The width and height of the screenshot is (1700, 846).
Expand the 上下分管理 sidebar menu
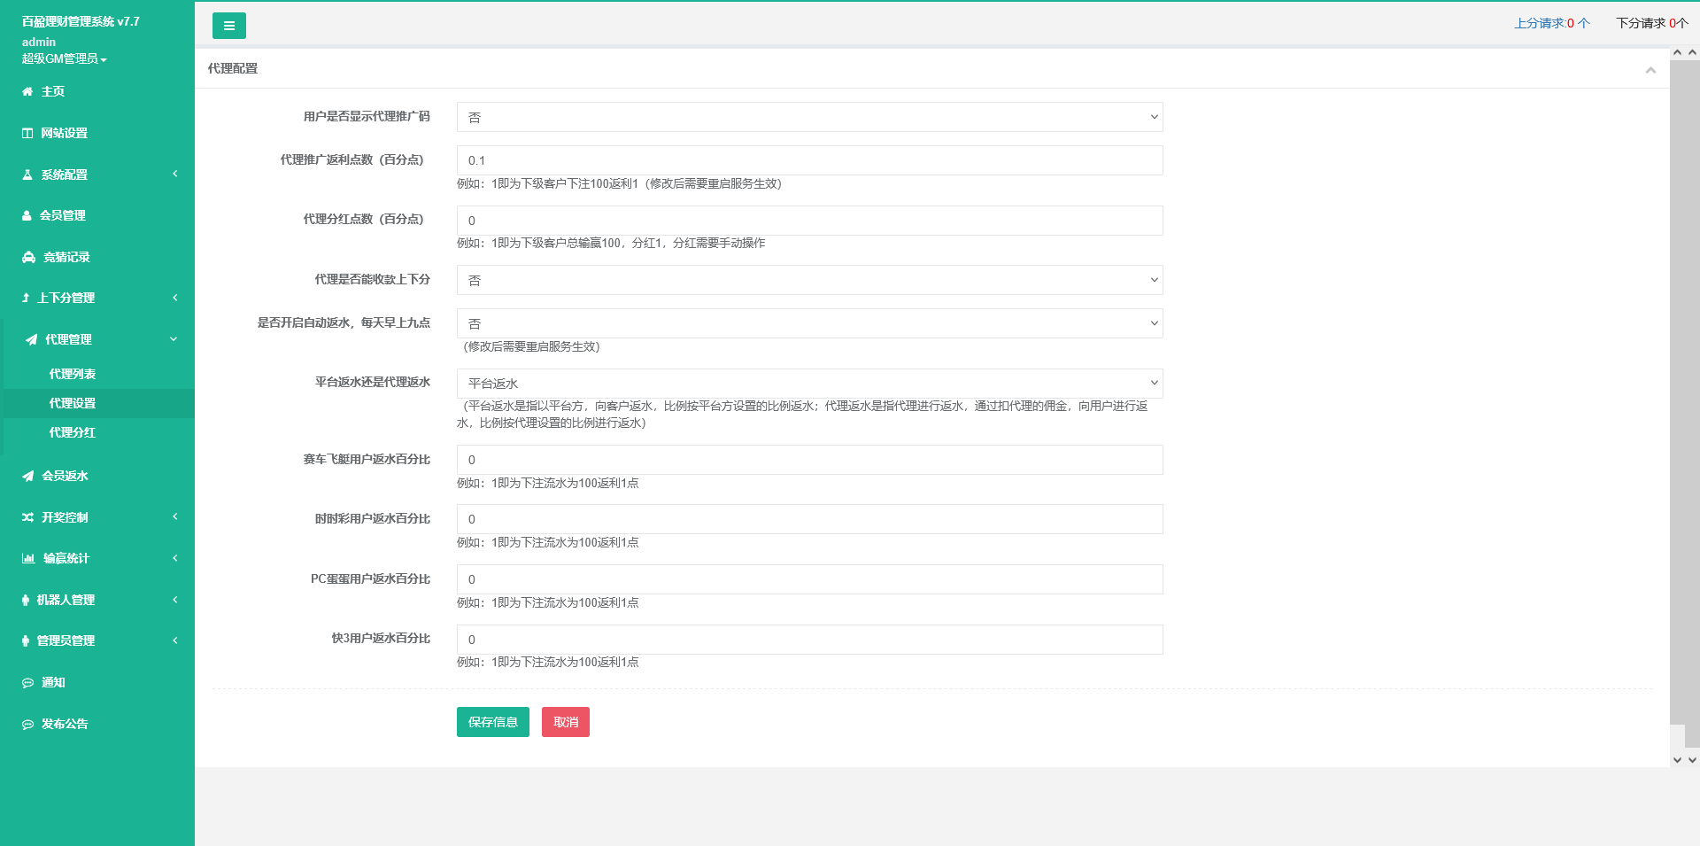97,298
